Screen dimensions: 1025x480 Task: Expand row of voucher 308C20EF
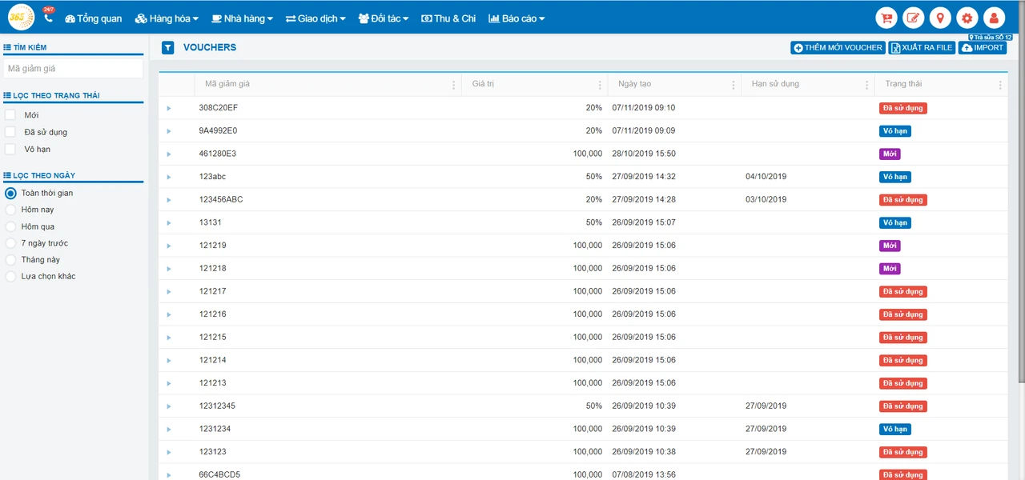coord(169,108)
